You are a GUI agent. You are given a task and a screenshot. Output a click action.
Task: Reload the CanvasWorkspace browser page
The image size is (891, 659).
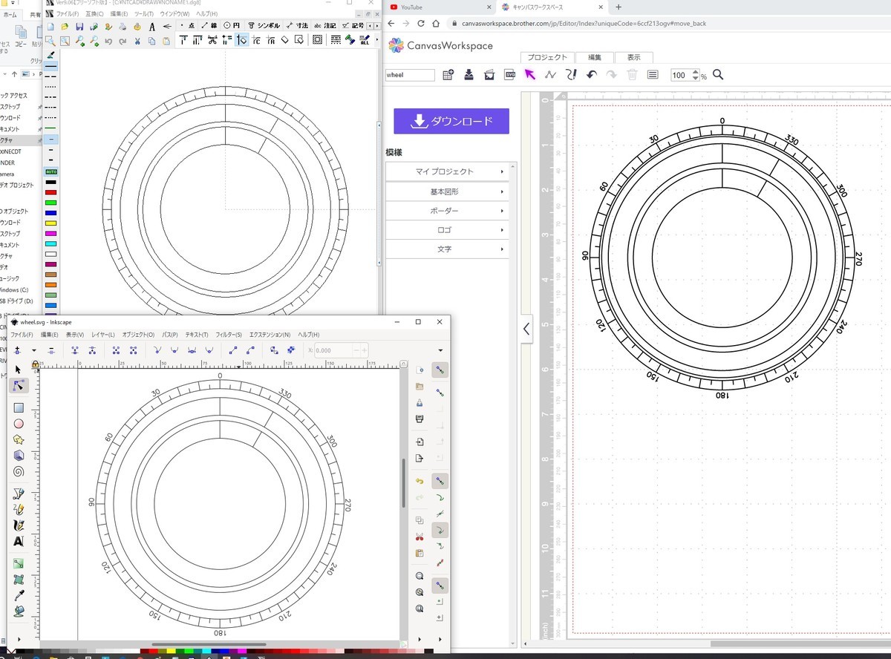point(420,24)
